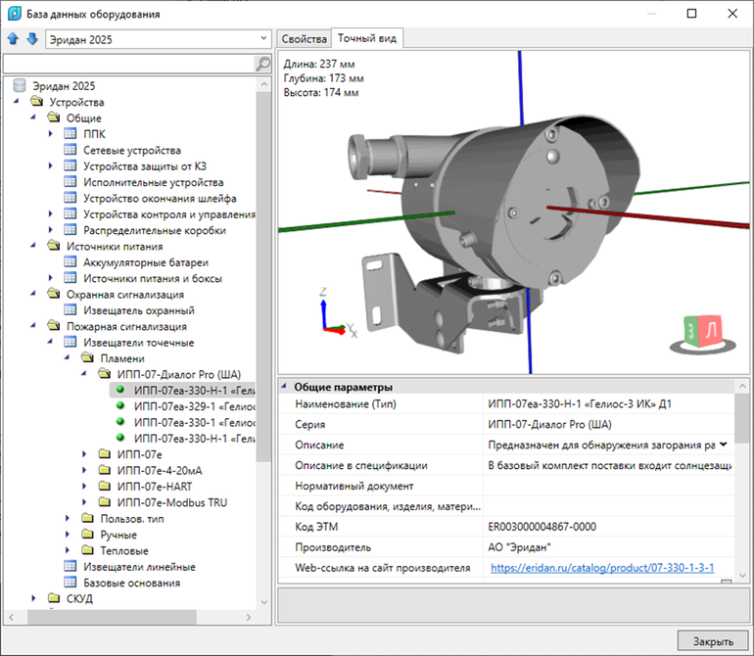Click the Серия value ИПП-07-Диалог Pro (ША)
The image size is (754, 656).
pyautogui.click(x=549, y=425)
